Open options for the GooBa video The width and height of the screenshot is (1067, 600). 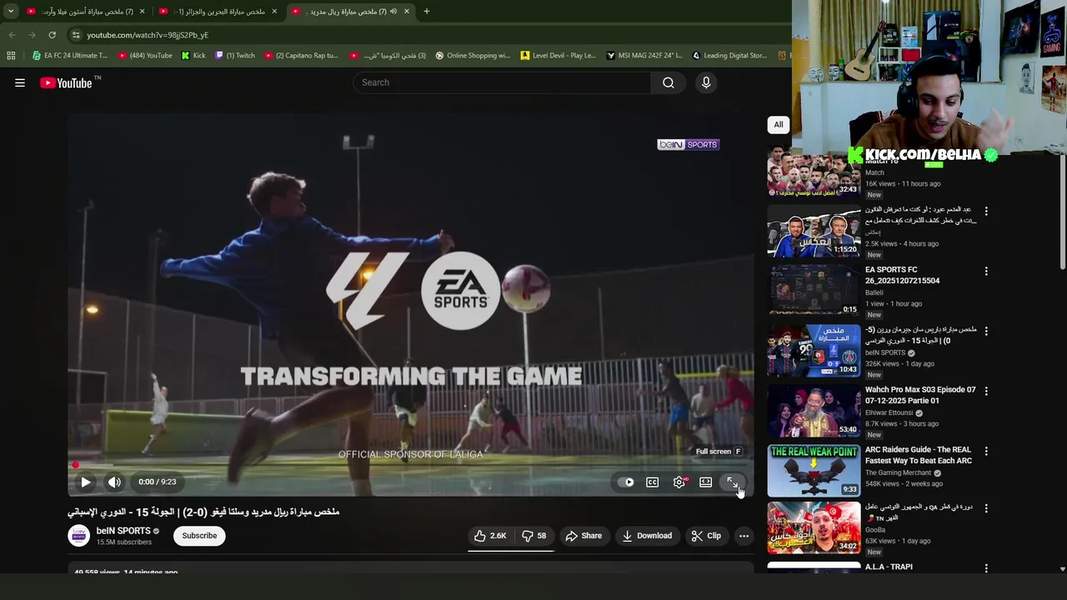(x=986, y=507)
